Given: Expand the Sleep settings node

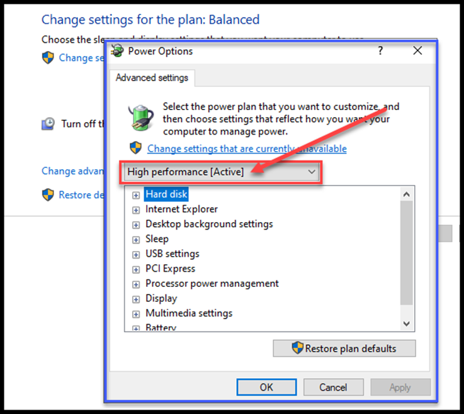Looking at the screenshot, I should pos(136,240).
